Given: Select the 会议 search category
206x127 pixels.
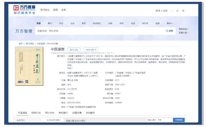Looking at the screenshot, I should pyautogui.click(x=72, y=23).
